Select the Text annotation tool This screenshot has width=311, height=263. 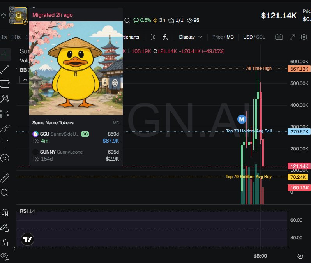[x=5, y=143]
